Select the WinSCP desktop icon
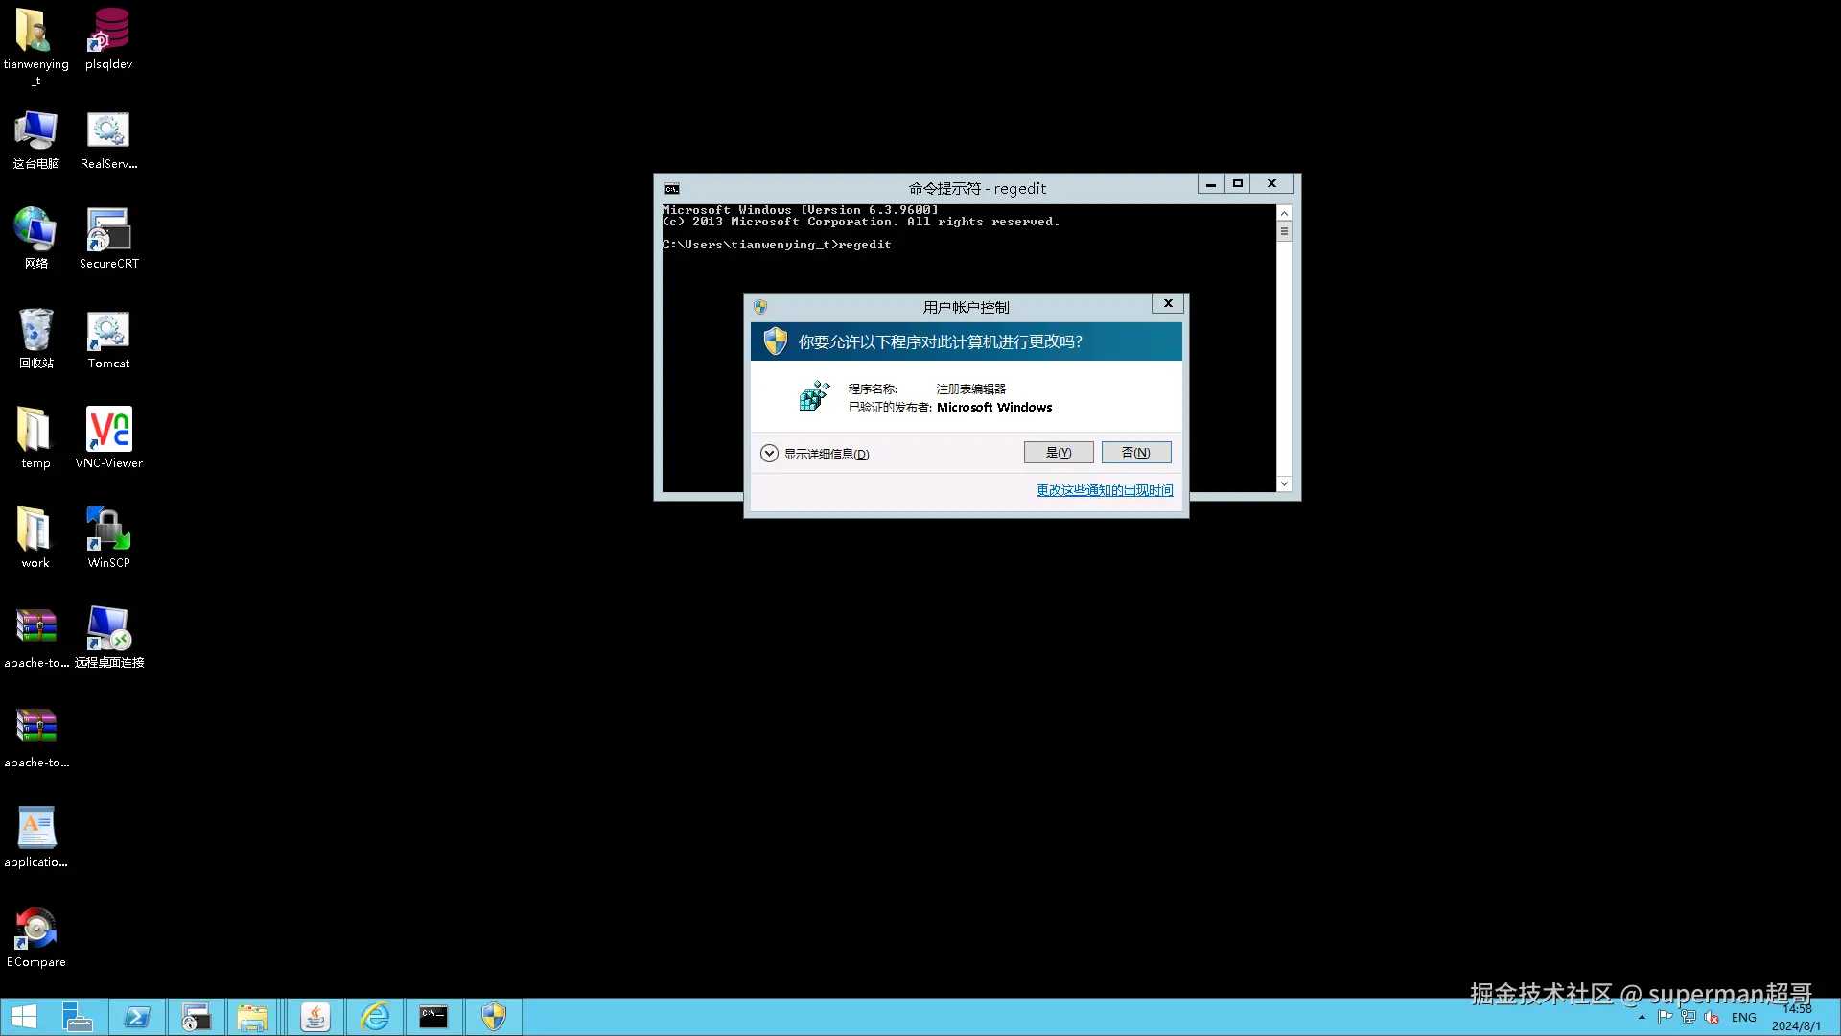1841x1036 pixels. 108,537
